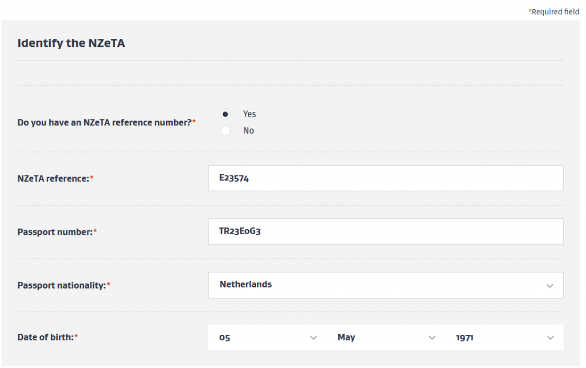Click the "Identify the NZeTA" heading
586x368 pixels.
click(71, 43)
